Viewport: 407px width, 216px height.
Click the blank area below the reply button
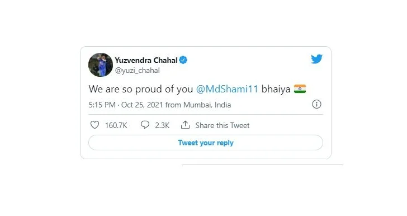(x=206, y=155)
